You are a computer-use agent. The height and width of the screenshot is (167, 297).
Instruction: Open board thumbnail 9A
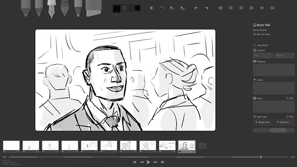click(167, 146)
